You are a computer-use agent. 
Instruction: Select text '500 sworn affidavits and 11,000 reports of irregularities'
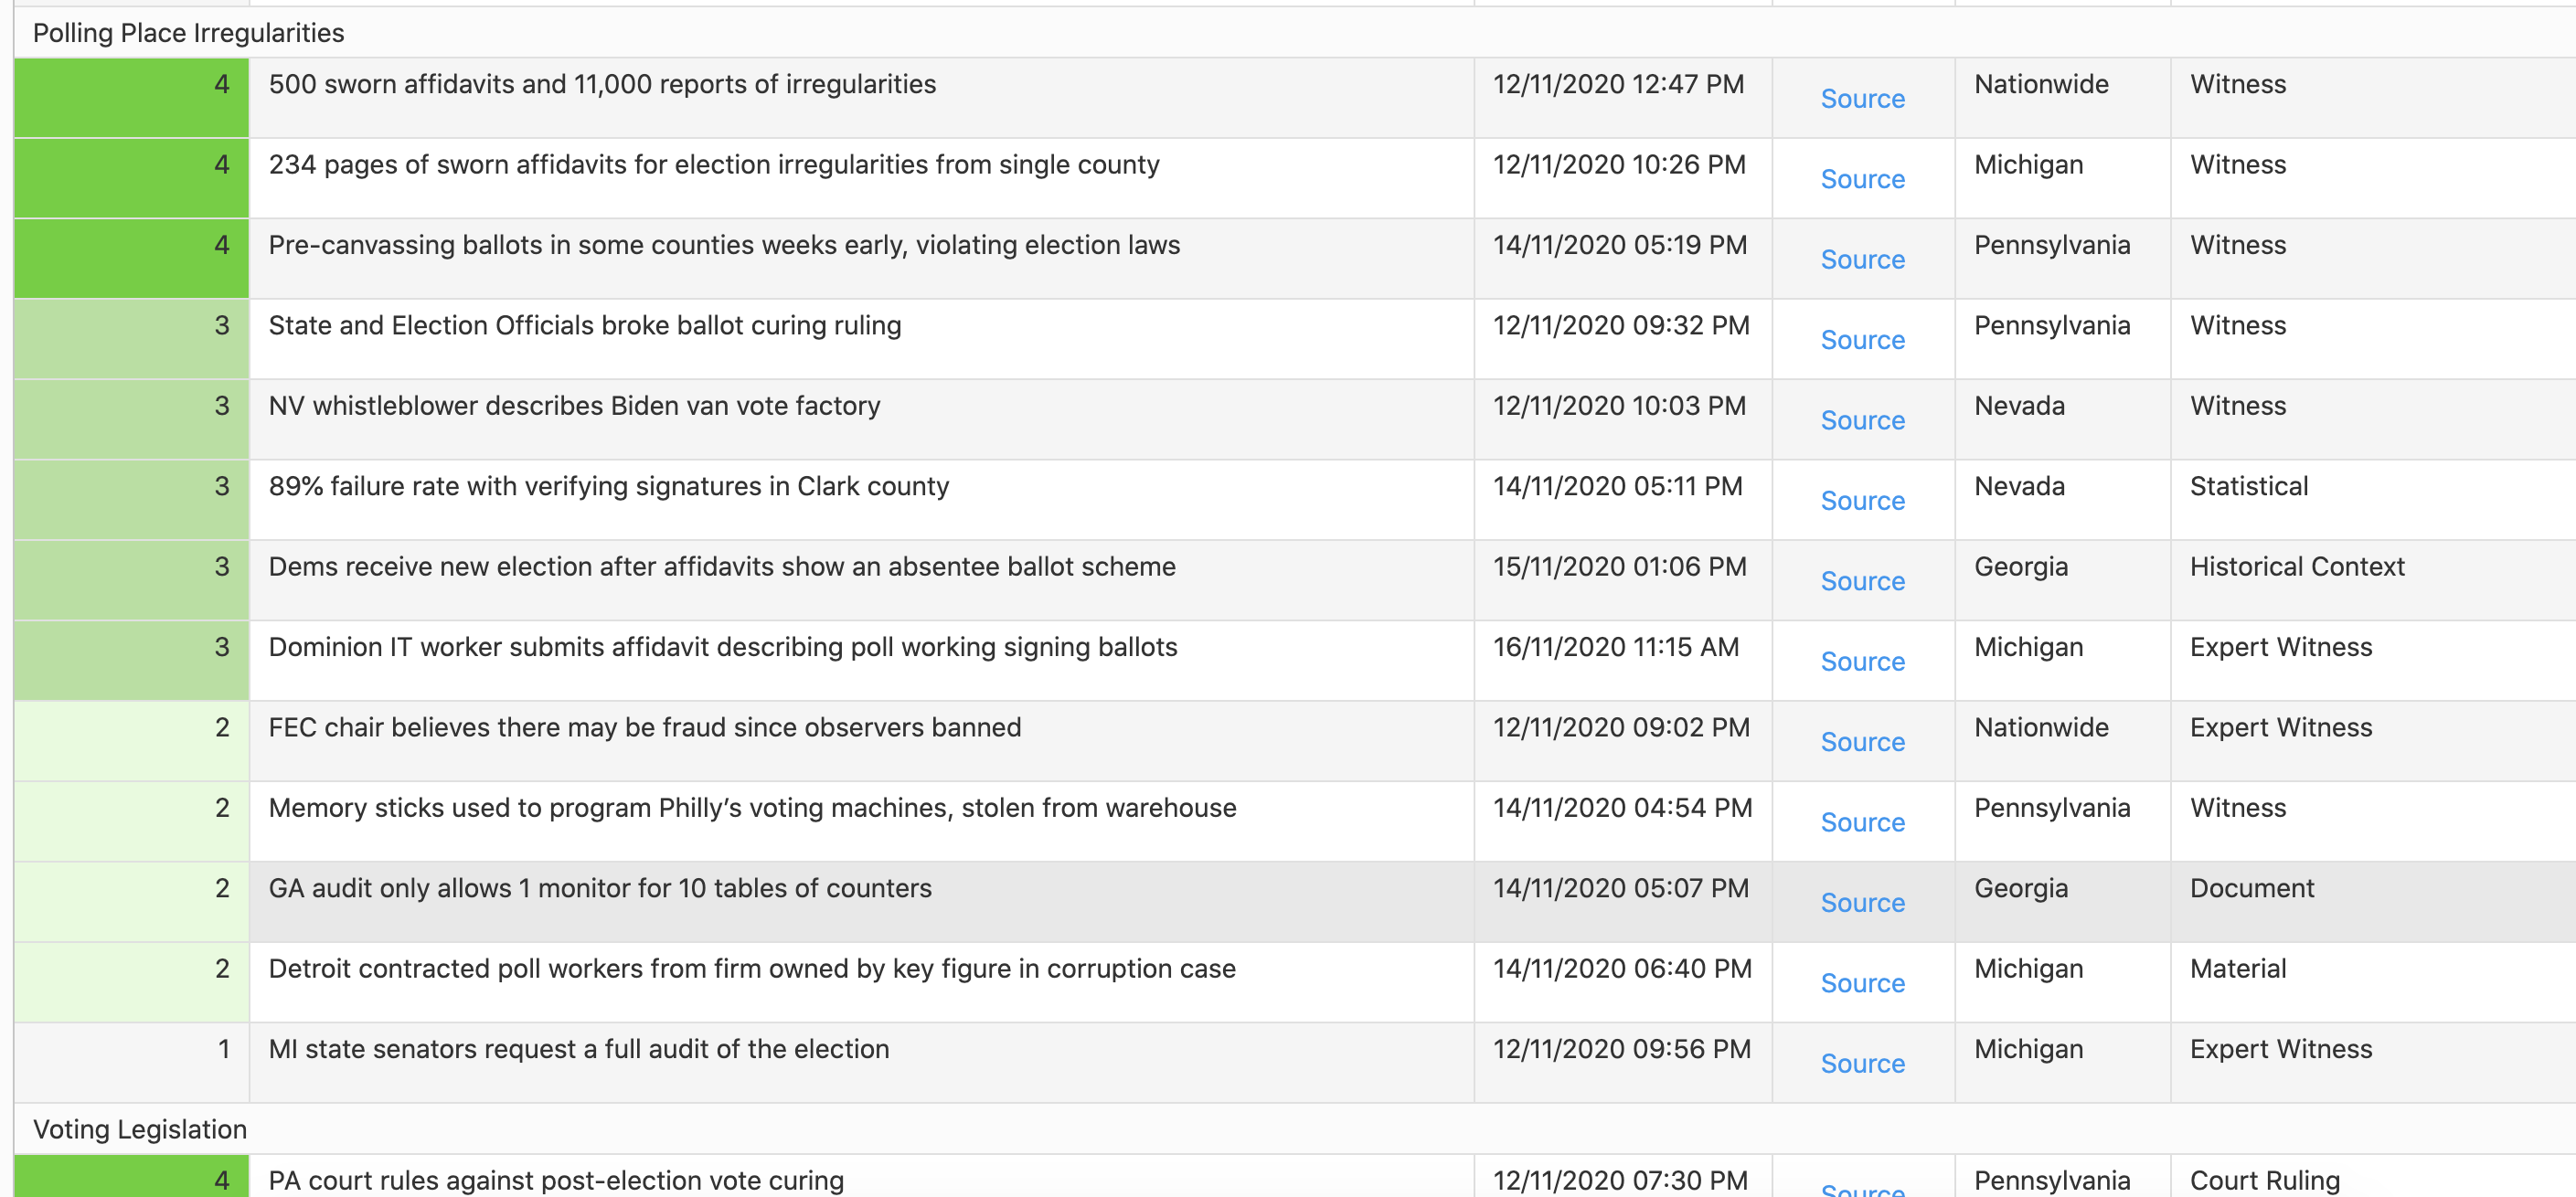(x=602, y=84)
